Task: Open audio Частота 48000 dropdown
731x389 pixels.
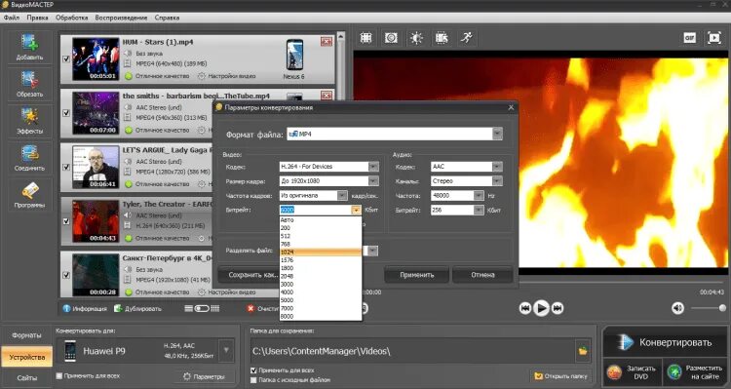Action: click(x=479, y=195)
